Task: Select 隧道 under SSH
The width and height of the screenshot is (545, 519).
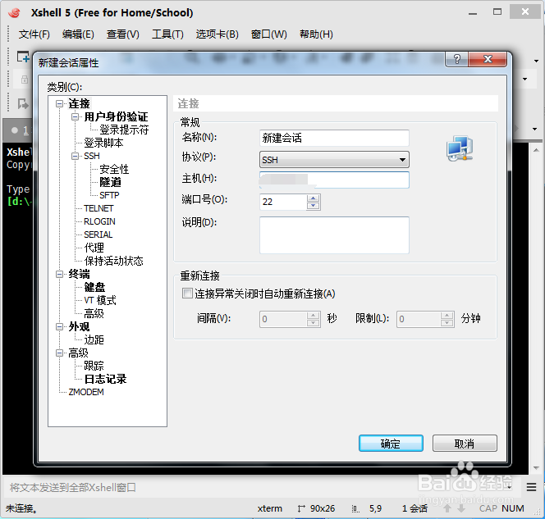Action: (110, 182)
